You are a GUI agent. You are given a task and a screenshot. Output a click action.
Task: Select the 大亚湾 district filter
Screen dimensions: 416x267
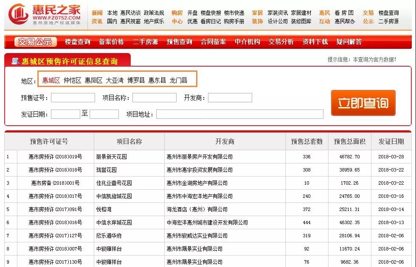(115, 80)
